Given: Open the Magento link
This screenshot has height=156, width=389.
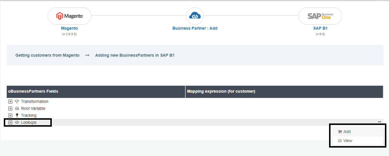Looking at the screenshot, I should pyautogui.click(x=70, y=28).
